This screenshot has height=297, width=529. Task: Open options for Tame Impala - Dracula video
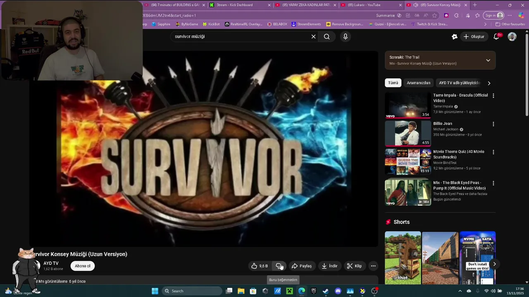(x=493, y=96)
